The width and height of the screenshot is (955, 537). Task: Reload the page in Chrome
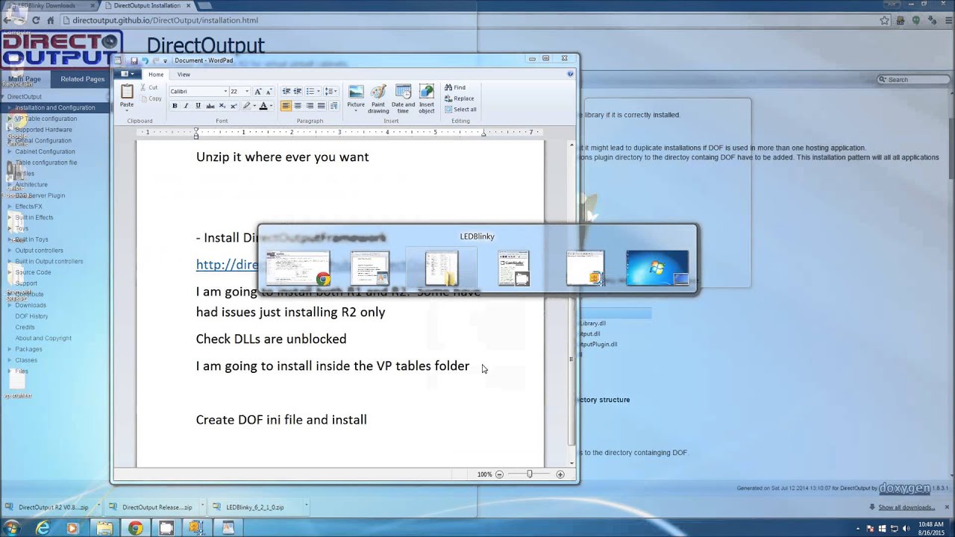click(x=37, y=20)
